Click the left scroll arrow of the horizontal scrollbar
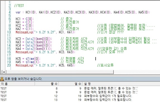The image size is (160, 106). point(4,72)
